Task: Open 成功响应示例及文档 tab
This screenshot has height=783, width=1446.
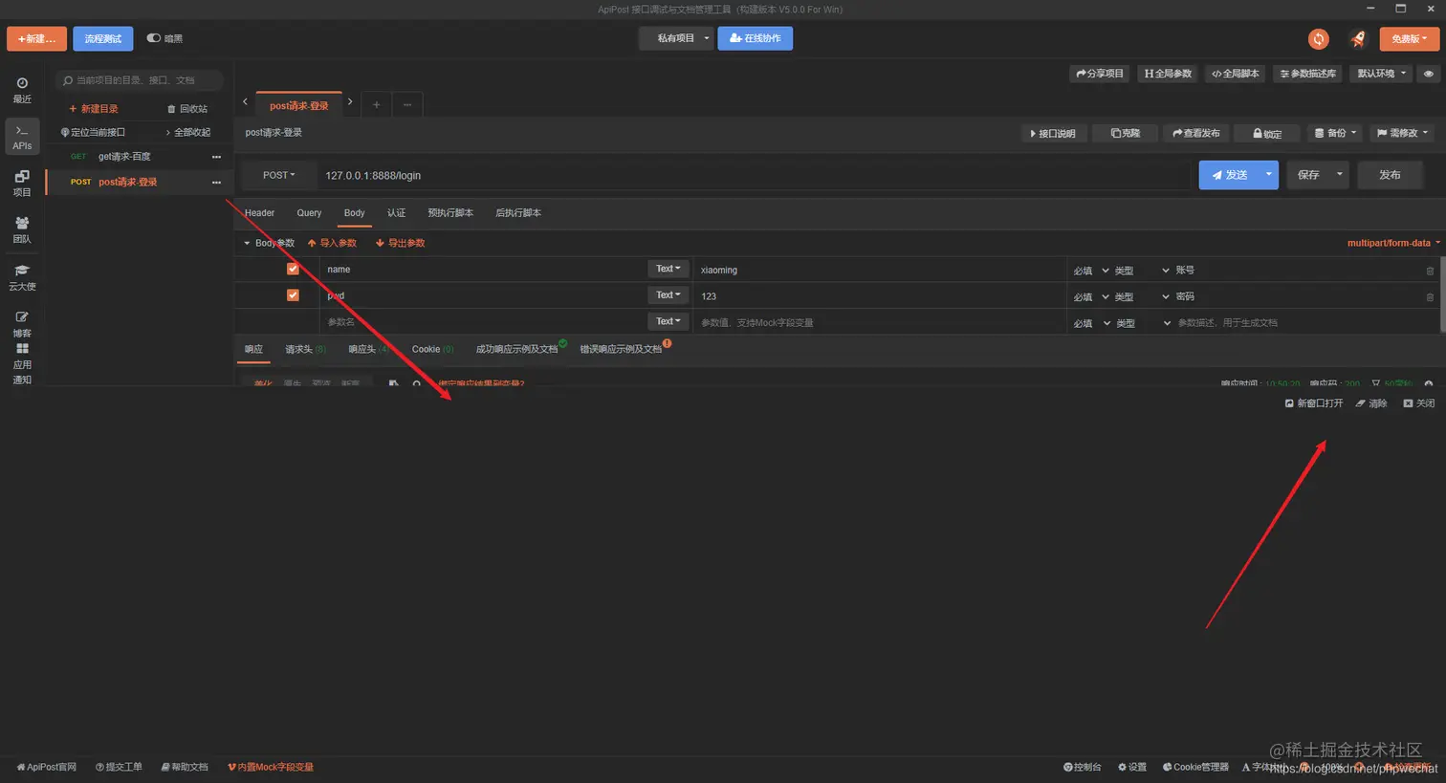Action: coord(516,350)
